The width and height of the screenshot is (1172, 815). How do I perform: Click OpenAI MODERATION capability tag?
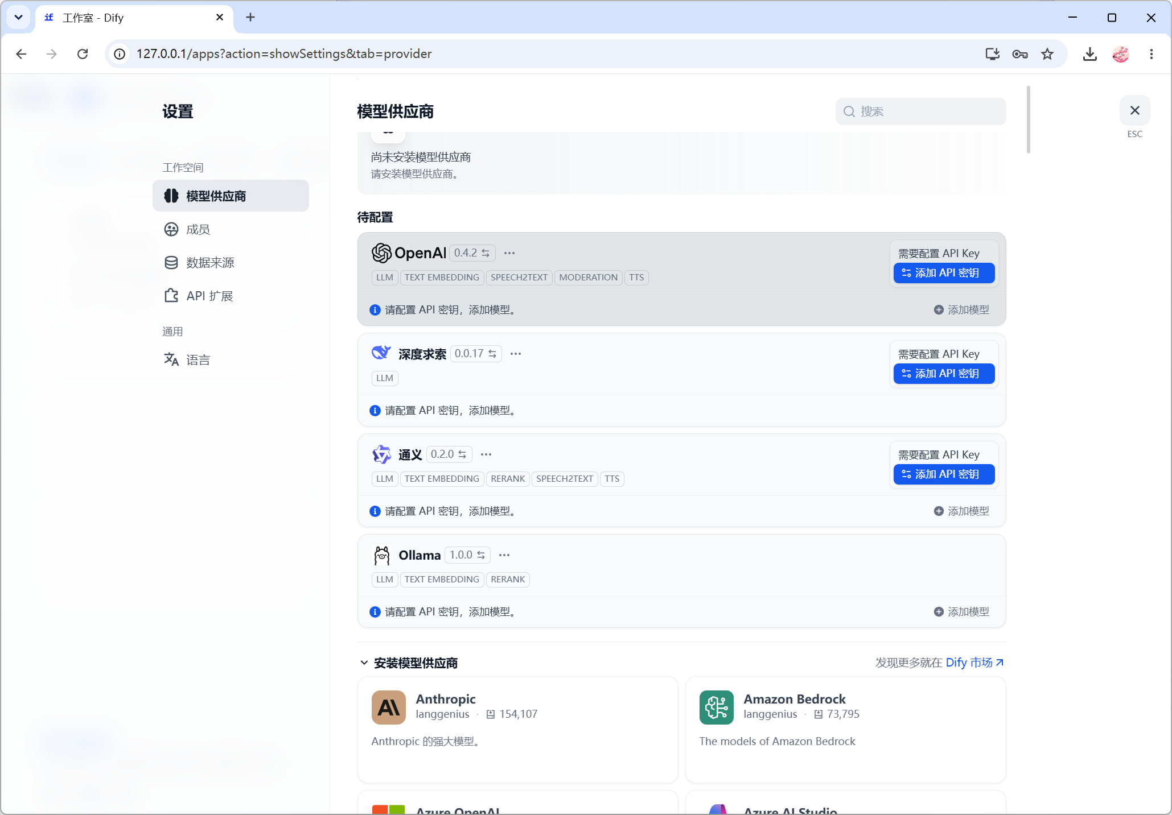[589, 278]
